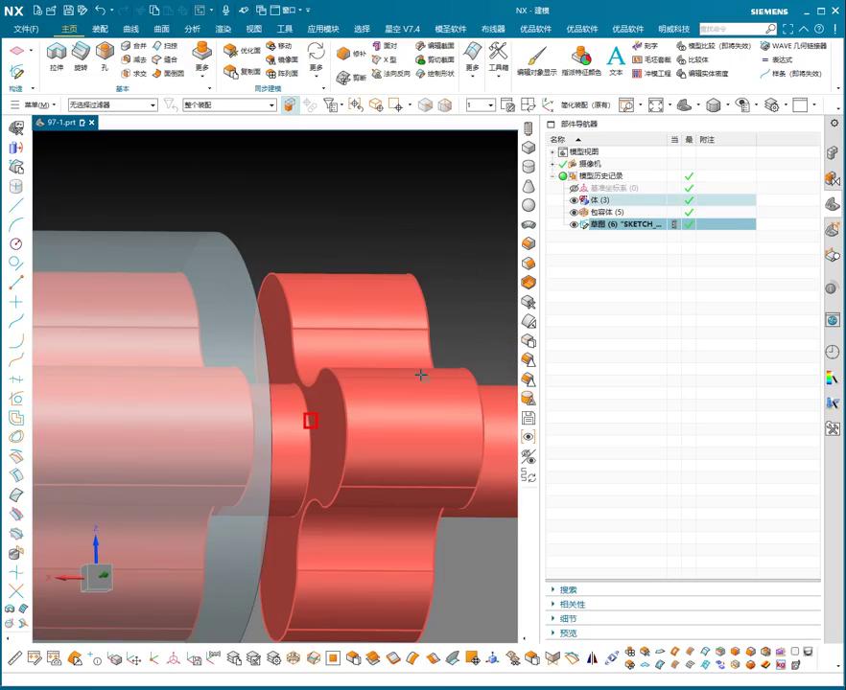This screenshot has width=846, height=690.
Task: Click the 表达式 command
Action: click(782, 59)
